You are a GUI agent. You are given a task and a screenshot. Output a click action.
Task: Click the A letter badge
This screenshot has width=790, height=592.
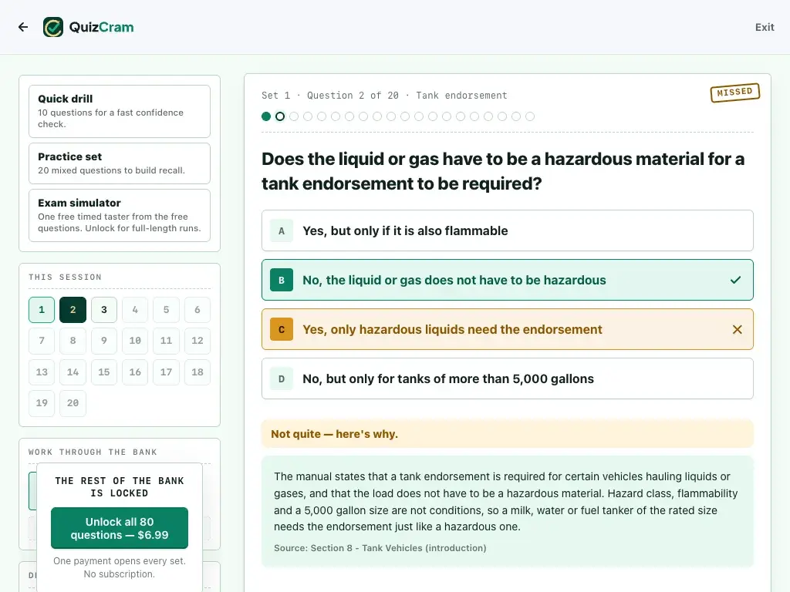(x=282, y=230)
